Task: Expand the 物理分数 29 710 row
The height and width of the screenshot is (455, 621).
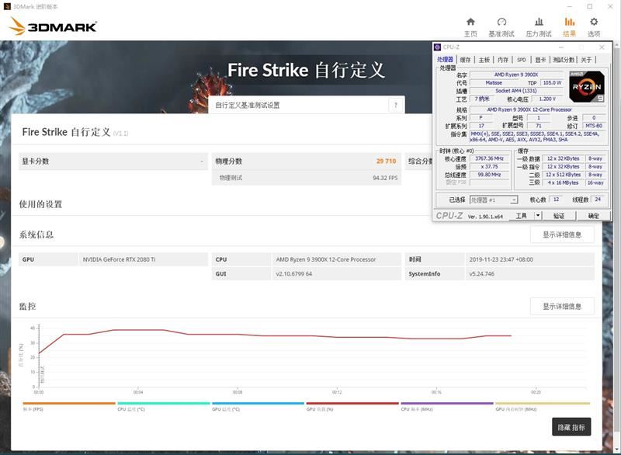Action: tap(306, 162)
